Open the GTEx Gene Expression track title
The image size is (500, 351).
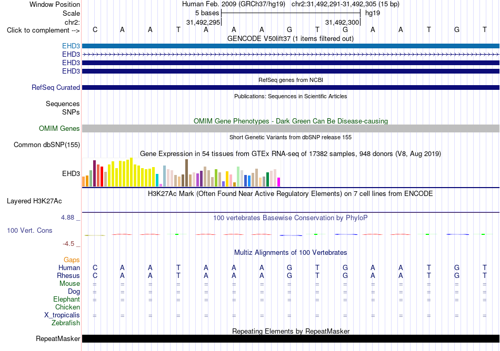click(291, 154)
